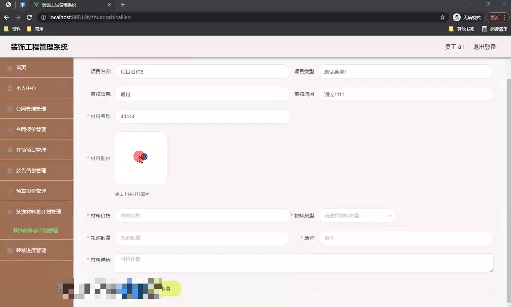Screen dimensions: 511x307
Task: Click the 预算报价管理 sidebar icon
Action: coord(10,191)
